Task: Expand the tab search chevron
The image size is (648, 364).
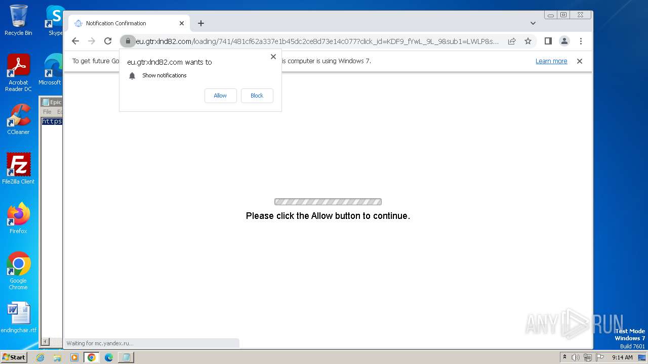Action: tap(533, 23)
